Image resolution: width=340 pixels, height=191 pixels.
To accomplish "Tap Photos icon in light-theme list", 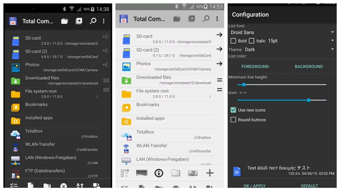I will (126, 67).
